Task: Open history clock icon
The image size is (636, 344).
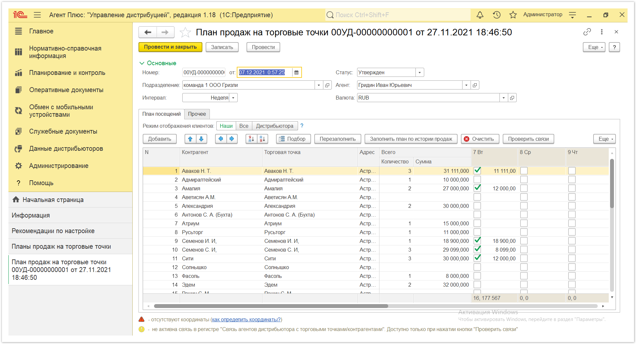Action: 497,15
